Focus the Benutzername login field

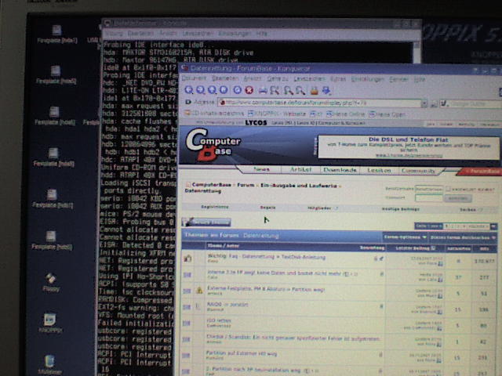(429, 189)
